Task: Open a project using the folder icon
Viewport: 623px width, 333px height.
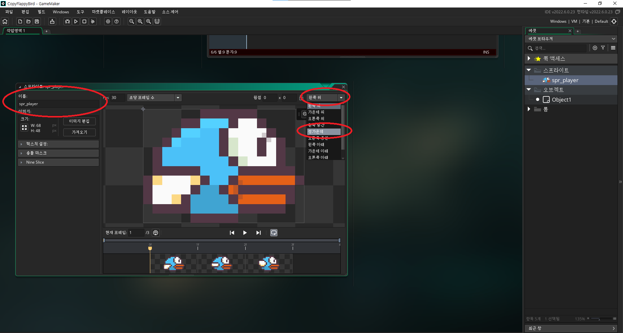Action: [29, 21]
